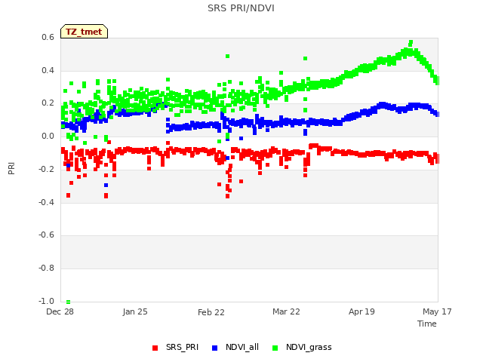The image size is (483, 362).
Task: Click the -1.0 y-axis tick label
Action: pos(46,301)
